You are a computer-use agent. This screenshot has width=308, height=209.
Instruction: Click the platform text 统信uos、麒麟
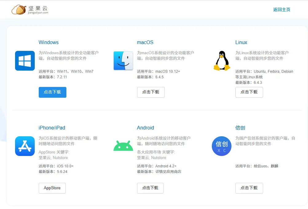tap(266, 166)
